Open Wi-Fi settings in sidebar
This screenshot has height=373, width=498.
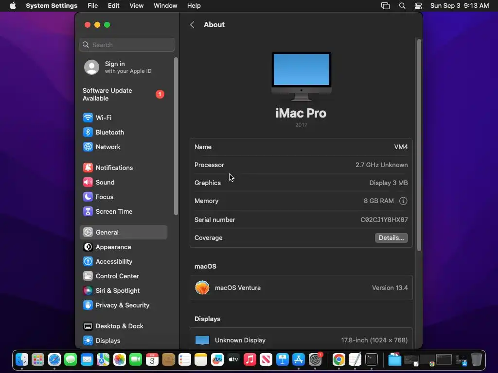pos(123,118)
